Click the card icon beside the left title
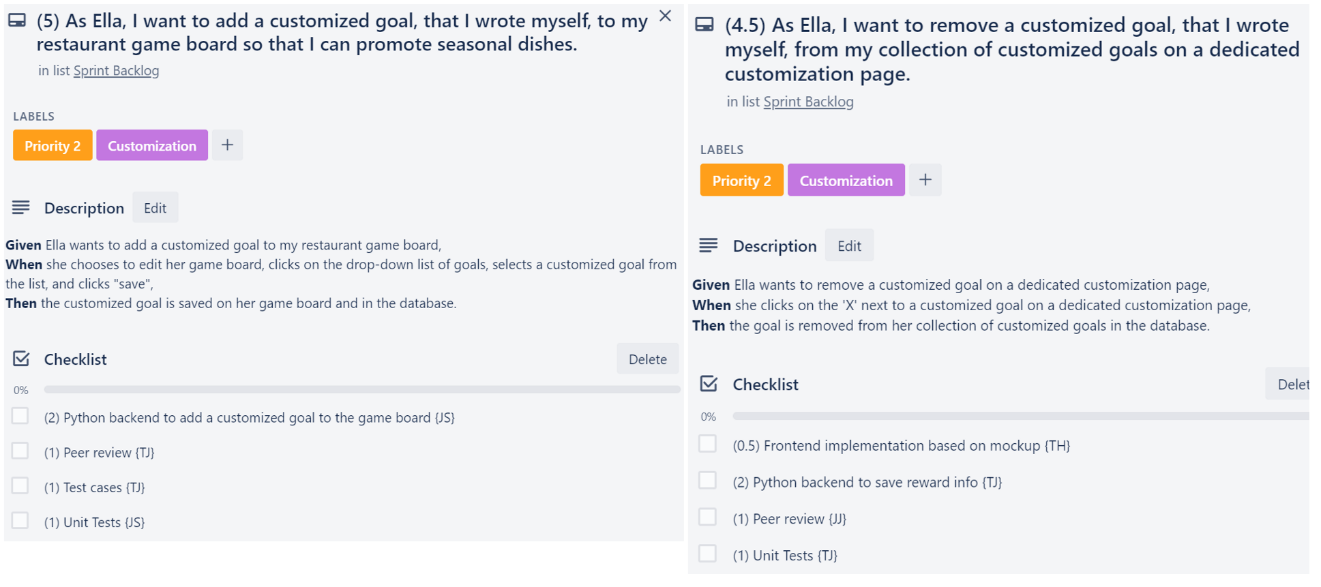Viewport: 1321px width, 587px height. click(x=17, y=20)
